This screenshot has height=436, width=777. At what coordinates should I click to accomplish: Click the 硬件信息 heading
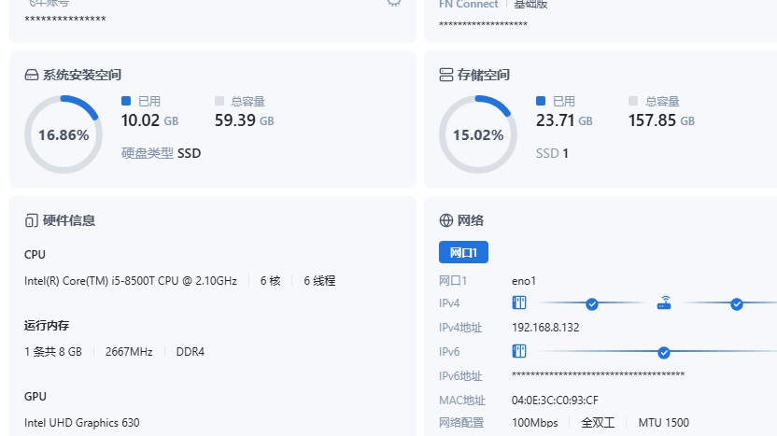69,220
